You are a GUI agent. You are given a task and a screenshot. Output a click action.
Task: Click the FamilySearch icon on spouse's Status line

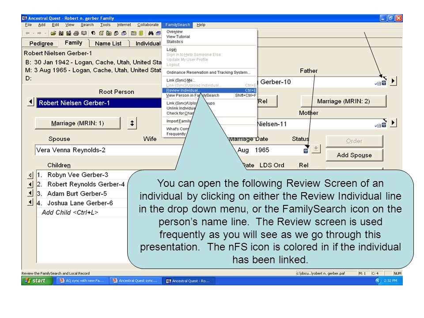tap(306, 151)
